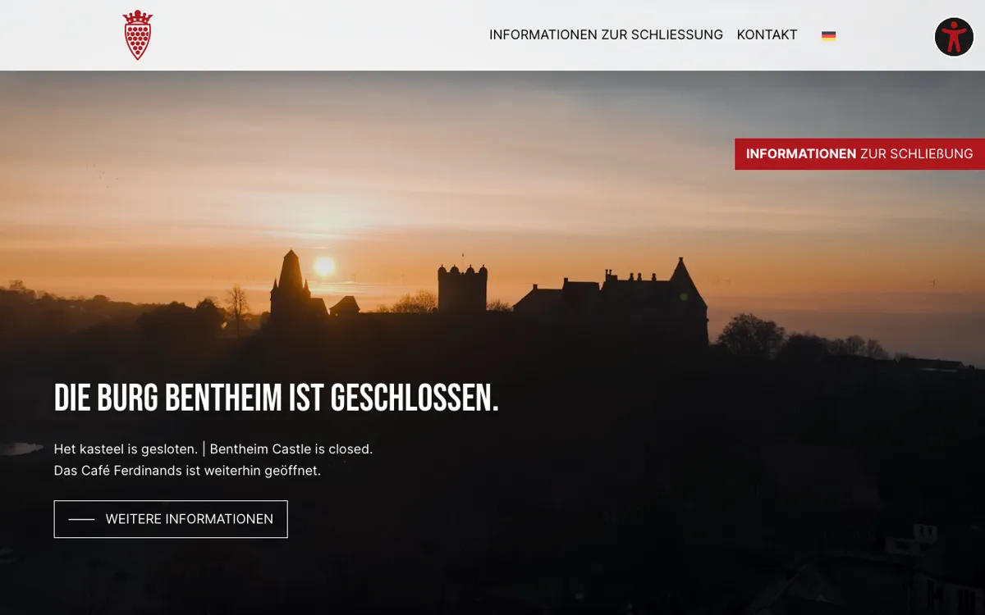
Task: Click the red Bentheim crest logo
Action: coord(137,35)
